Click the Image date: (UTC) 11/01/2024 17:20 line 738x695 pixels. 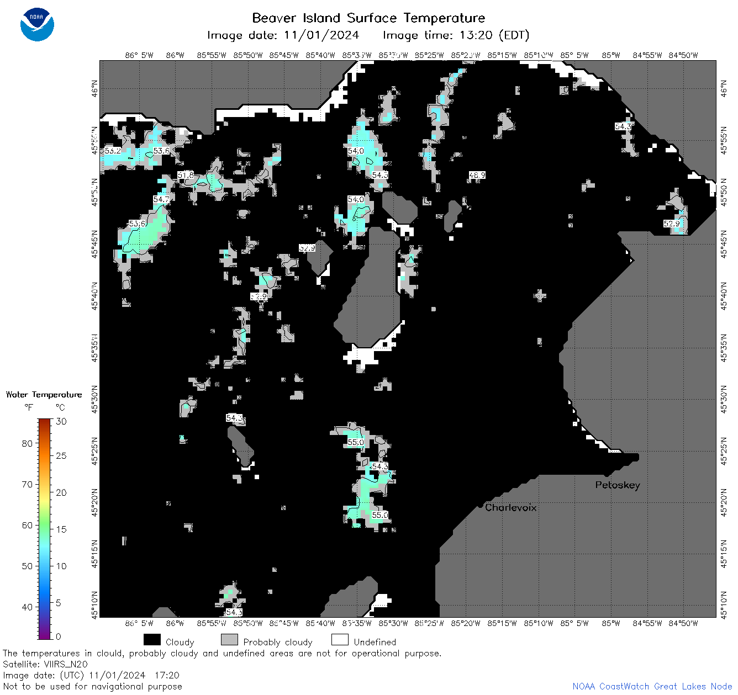91,675
